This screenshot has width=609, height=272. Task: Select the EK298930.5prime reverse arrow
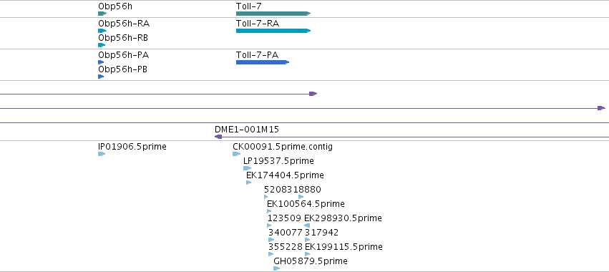pyautogui.click(x=307, y=225)
